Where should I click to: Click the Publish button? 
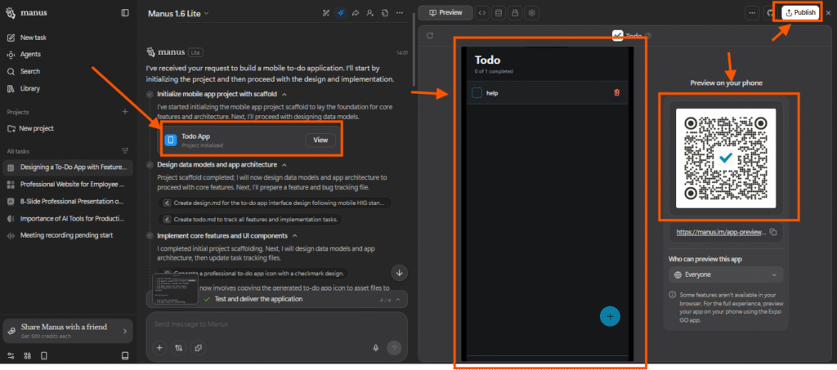[x=799, y=13]
